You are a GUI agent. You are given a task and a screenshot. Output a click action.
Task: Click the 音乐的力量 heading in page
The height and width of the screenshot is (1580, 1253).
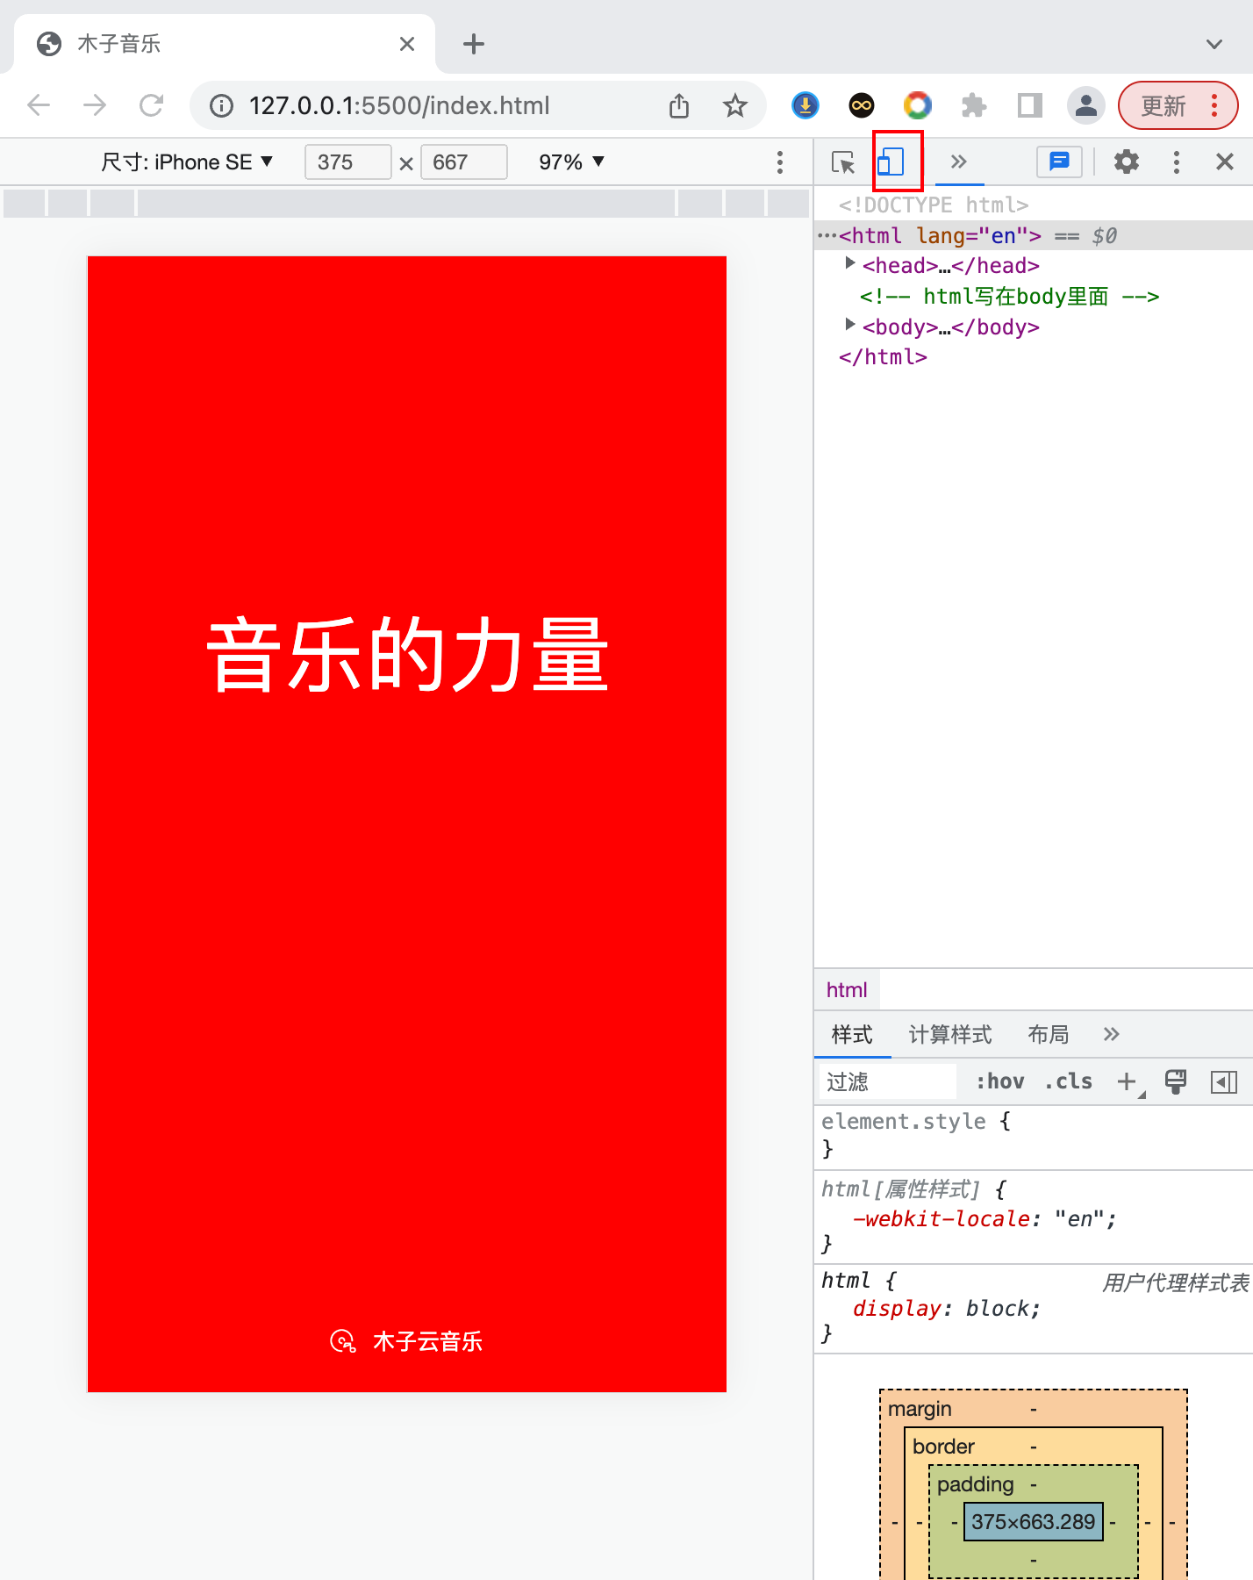(407, 654)
